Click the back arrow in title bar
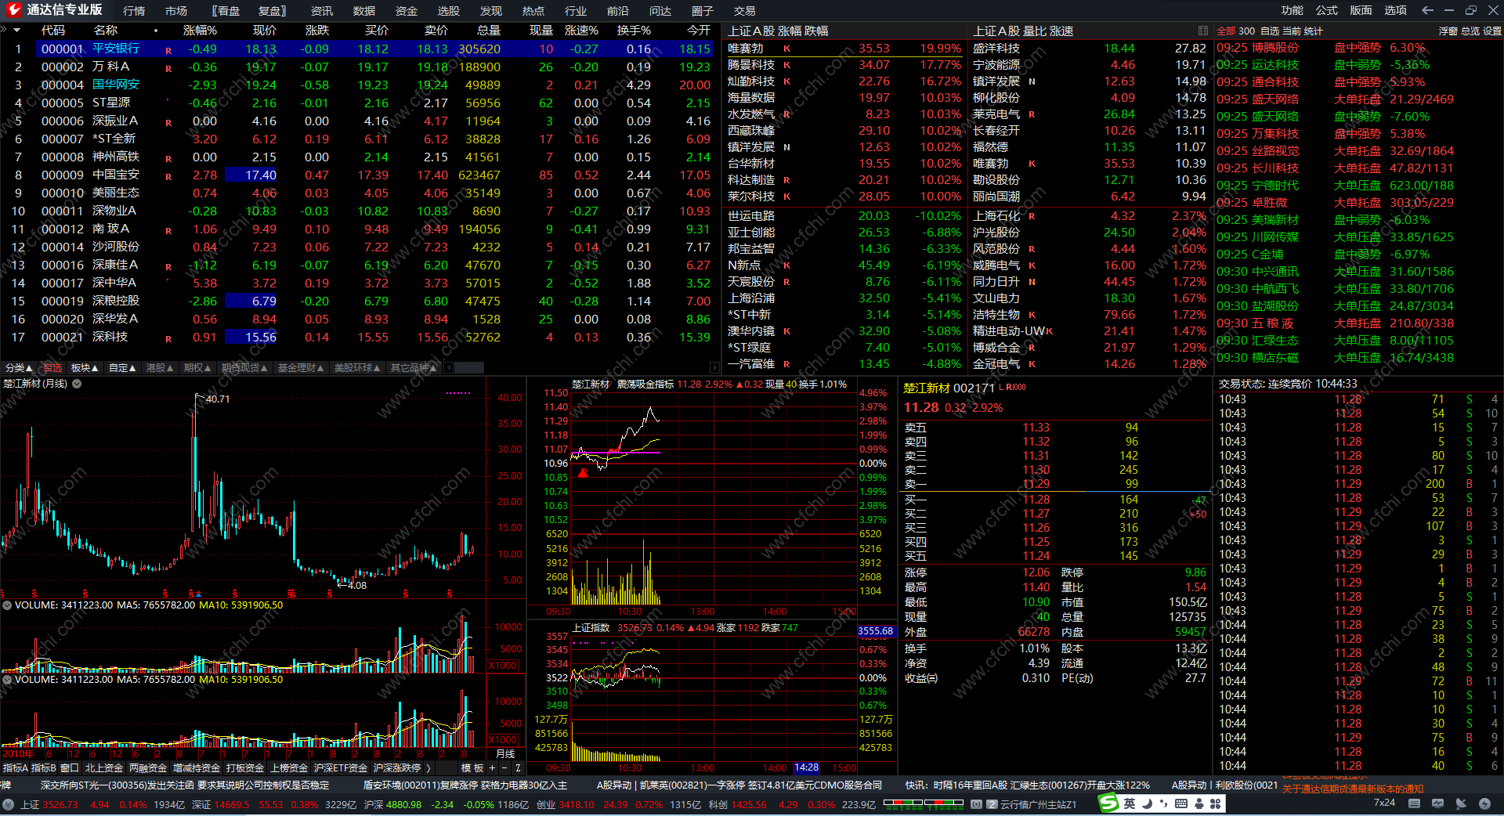The width and height of the screenshot is (1504, 816). (1427, 10)
